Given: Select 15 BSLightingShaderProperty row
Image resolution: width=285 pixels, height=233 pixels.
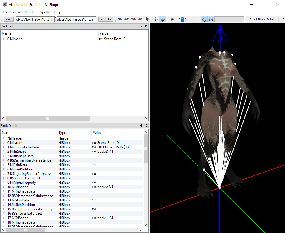Looking at the screenshot, I should (30, 209).
